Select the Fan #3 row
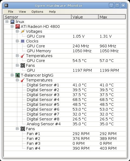Screen dimensions: 130x161 (65, 143)
